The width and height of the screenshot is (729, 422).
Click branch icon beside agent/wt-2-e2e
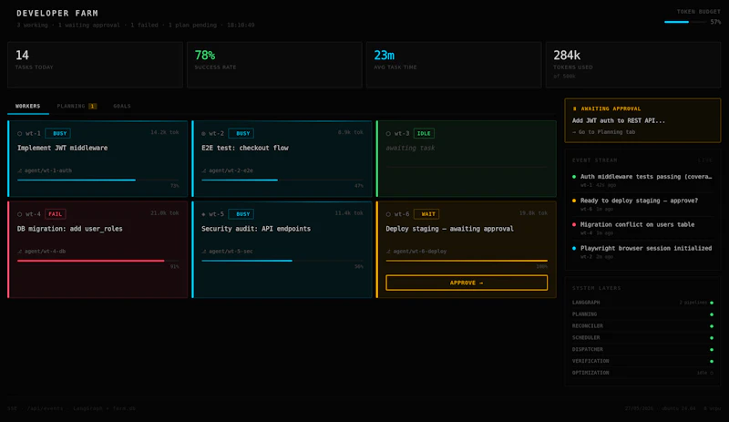203,170
